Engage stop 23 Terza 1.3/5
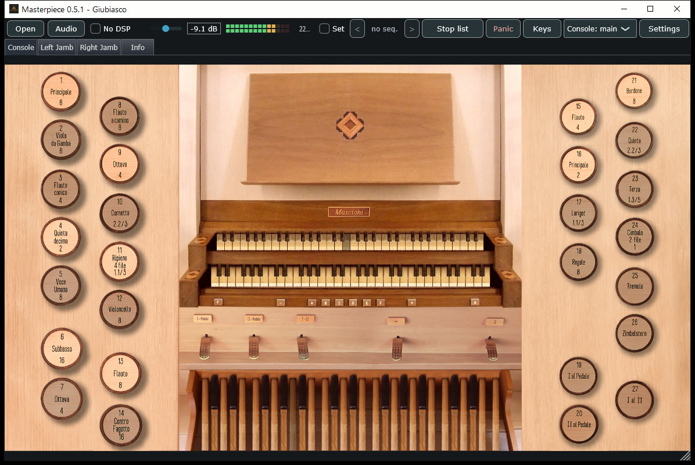Screen dimensions: 695x465 pyautogui.click(x=635, y=189)
